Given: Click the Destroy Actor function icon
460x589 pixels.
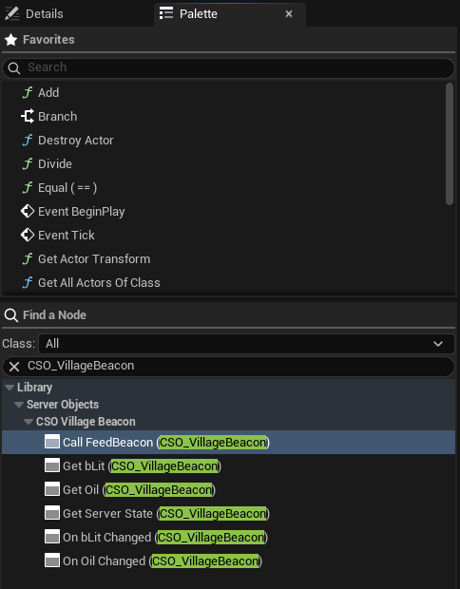Looking at the screenshot, I should pos(28,140).
